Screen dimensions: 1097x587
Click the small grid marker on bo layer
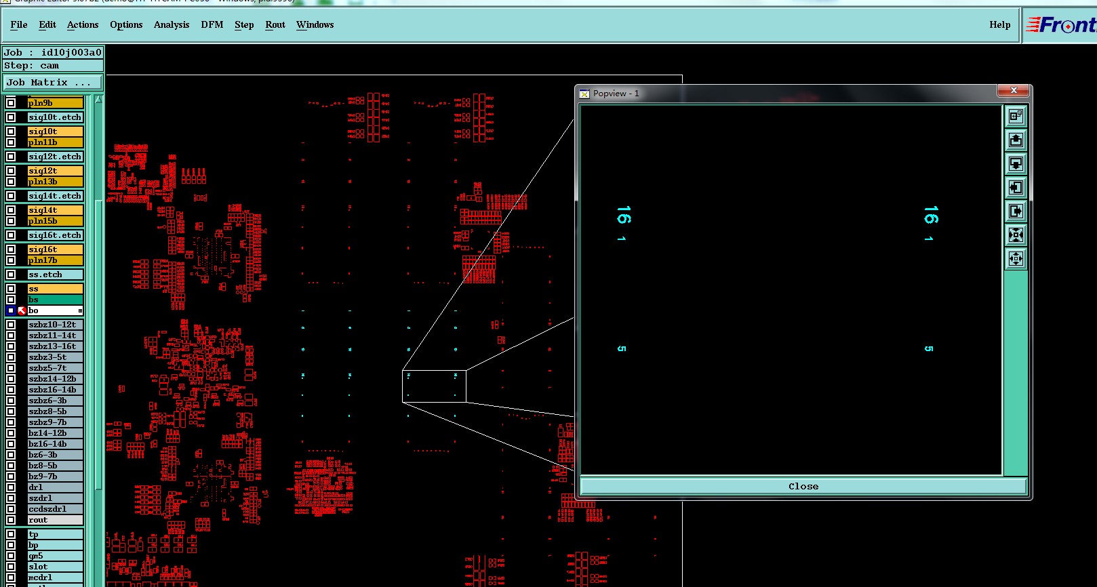click(x=80, y=310)
